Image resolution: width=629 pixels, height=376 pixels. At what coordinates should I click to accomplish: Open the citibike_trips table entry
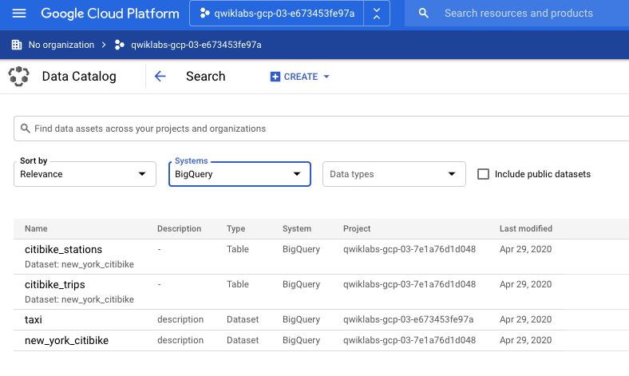[x=55, y=284]
